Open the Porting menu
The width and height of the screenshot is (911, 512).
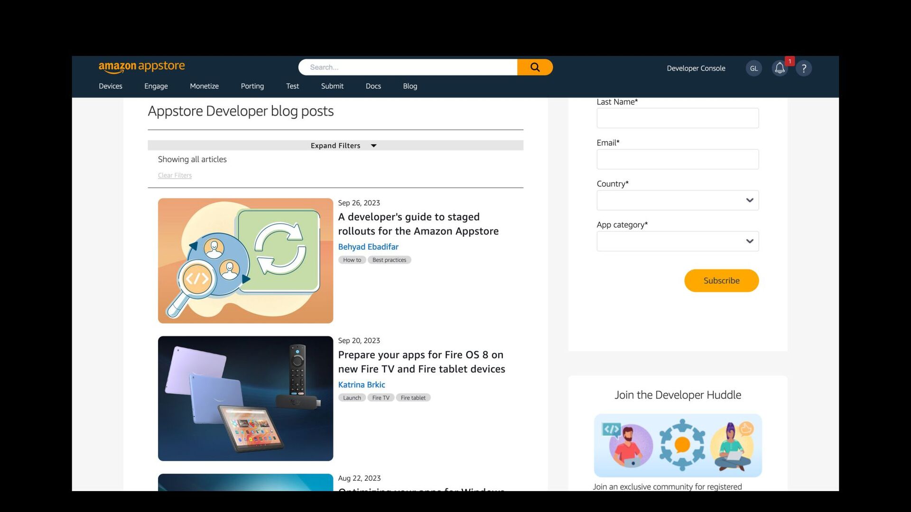click(252, 86)
